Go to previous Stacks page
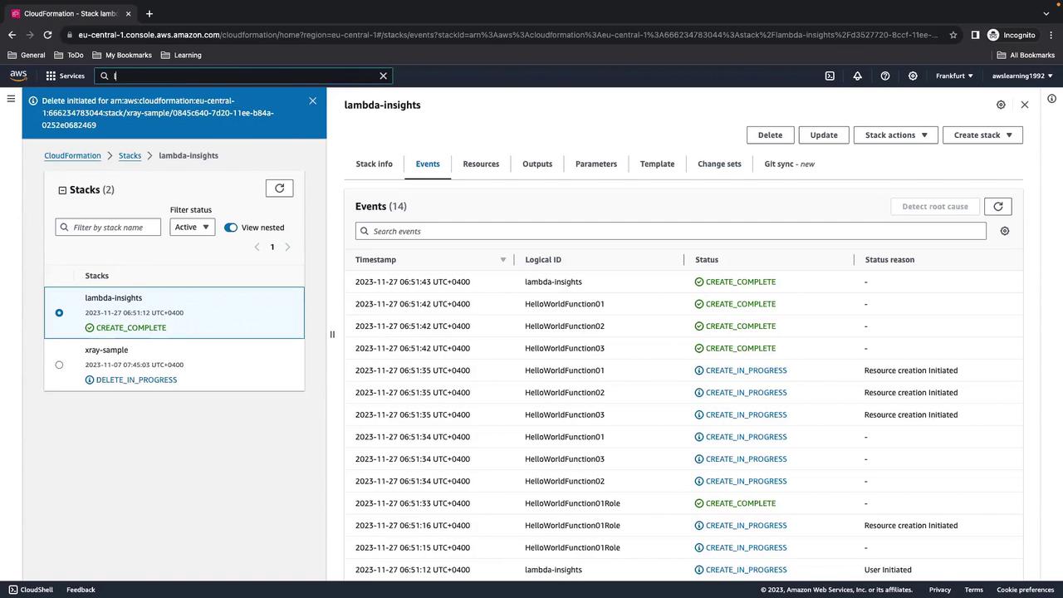 [x=257, y=247]
